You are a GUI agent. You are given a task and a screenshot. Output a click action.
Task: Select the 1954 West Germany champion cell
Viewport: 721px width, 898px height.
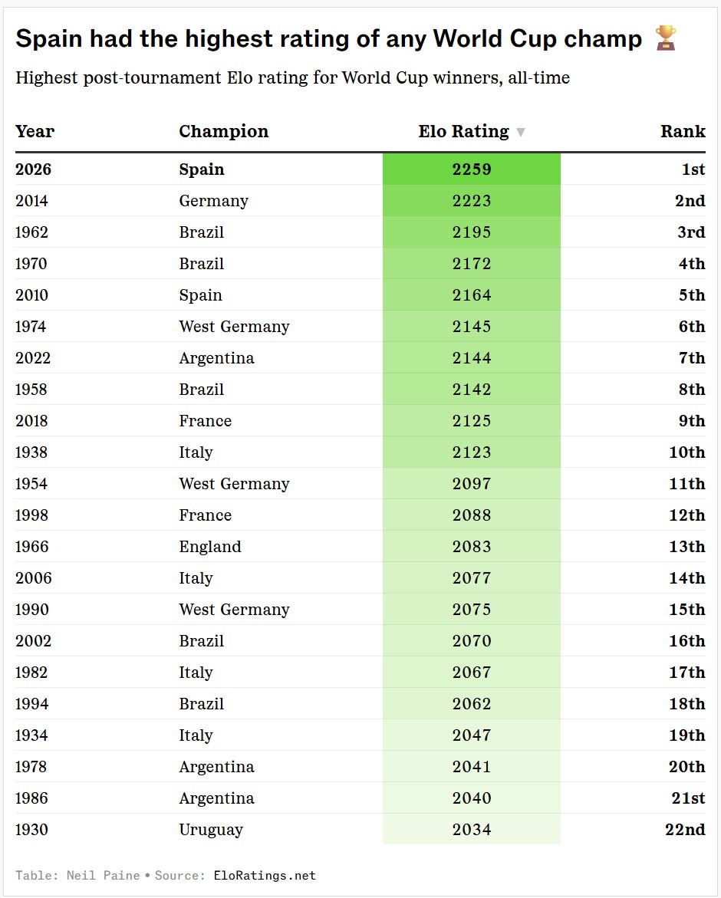234,484
